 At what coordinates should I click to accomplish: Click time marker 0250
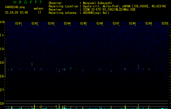click(x=165, y=23)
